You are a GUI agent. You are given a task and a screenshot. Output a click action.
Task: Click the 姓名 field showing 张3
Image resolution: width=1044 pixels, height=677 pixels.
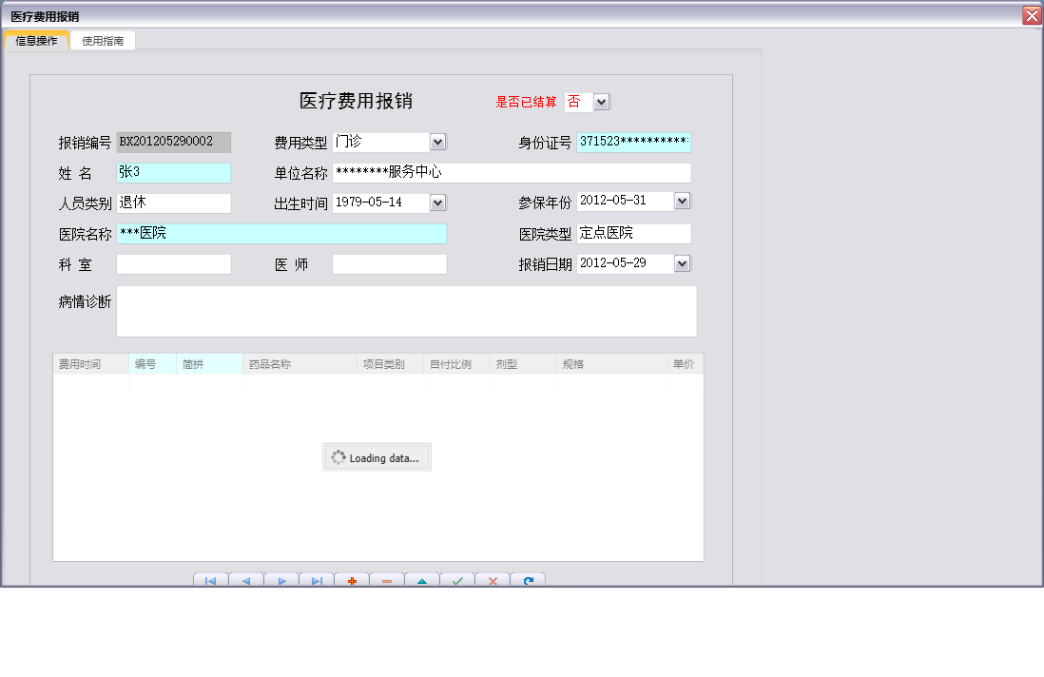coord(173,172)
